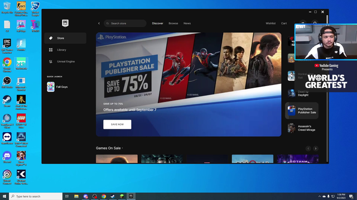Open the Windows notification center

[x=351, y=196]
